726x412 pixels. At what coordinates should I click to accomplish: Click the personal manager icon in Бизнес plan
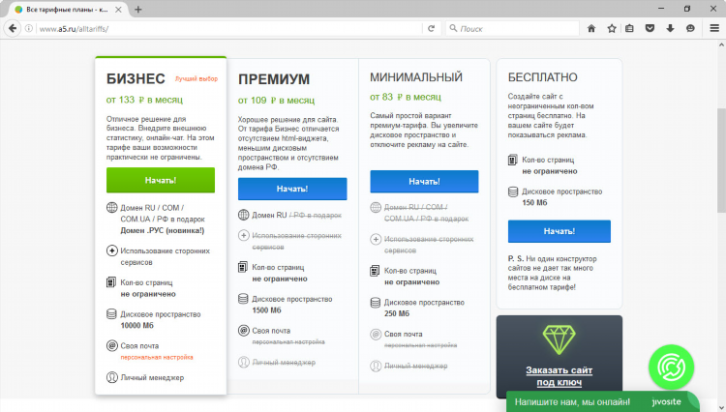(111, 377)
